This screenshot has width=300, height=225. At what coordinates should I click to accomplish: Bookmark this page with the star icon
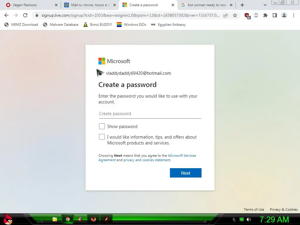click(235, 15)
